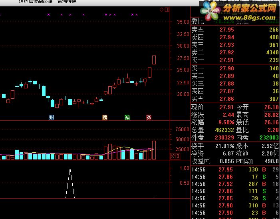Viewport: 280px width, 219px height.
Task: Click the 收益 value 0.056
Action: (x=227, y=161)
